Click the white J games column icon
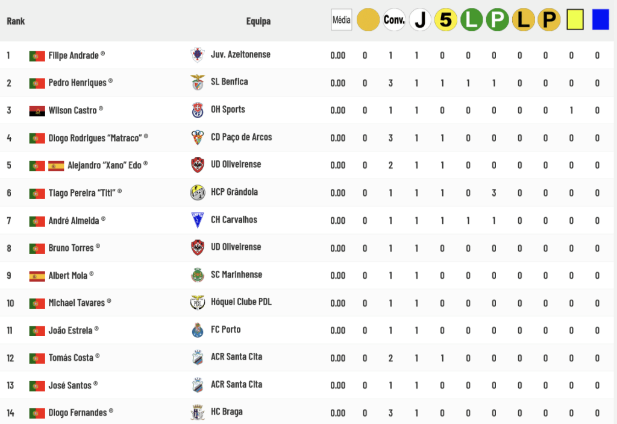 pyautogui.click(x=420, y=20)
